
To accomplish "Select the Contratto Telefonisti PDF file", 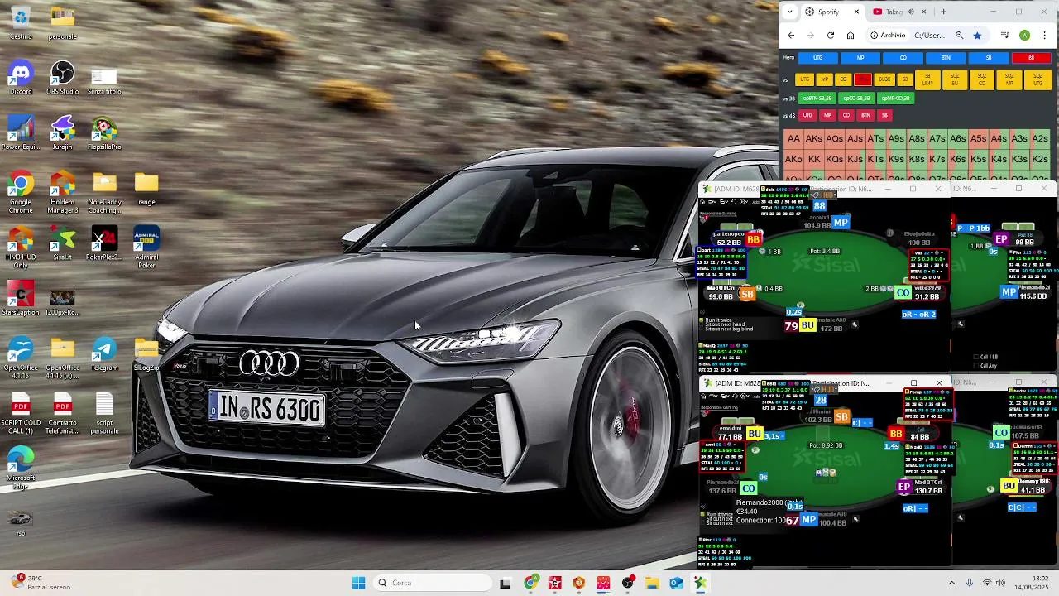I will (x=62, y=414).
